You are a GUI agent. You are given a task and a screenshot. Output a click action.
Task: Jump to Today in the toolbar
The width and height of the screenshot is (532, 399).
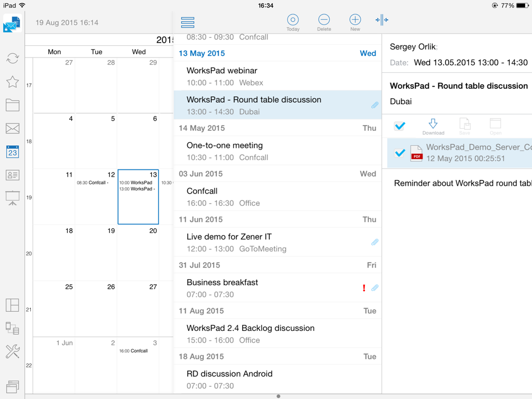(x=293, y=23)
